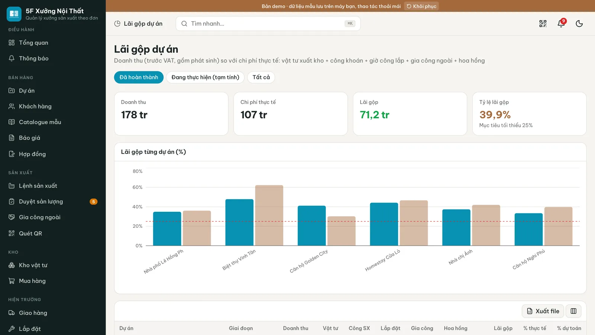Click the Lãi gộp 71,2 tr value

374,115
